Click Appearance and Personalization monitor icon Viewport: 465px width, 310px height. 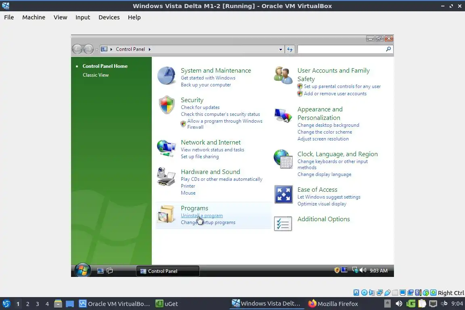tap(283, 115)
